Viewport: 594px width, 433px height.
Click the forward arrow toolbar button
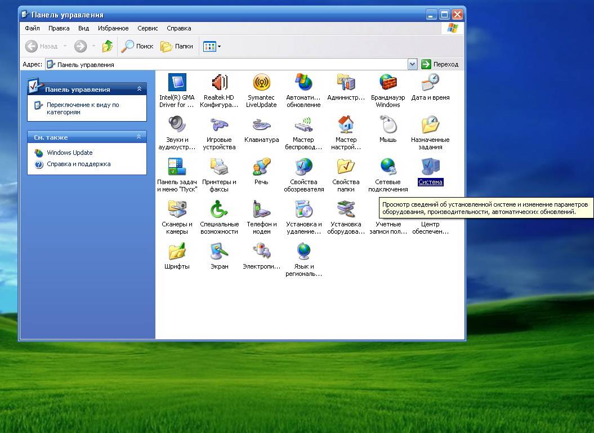pyautogui.click(x=81, y=46)
